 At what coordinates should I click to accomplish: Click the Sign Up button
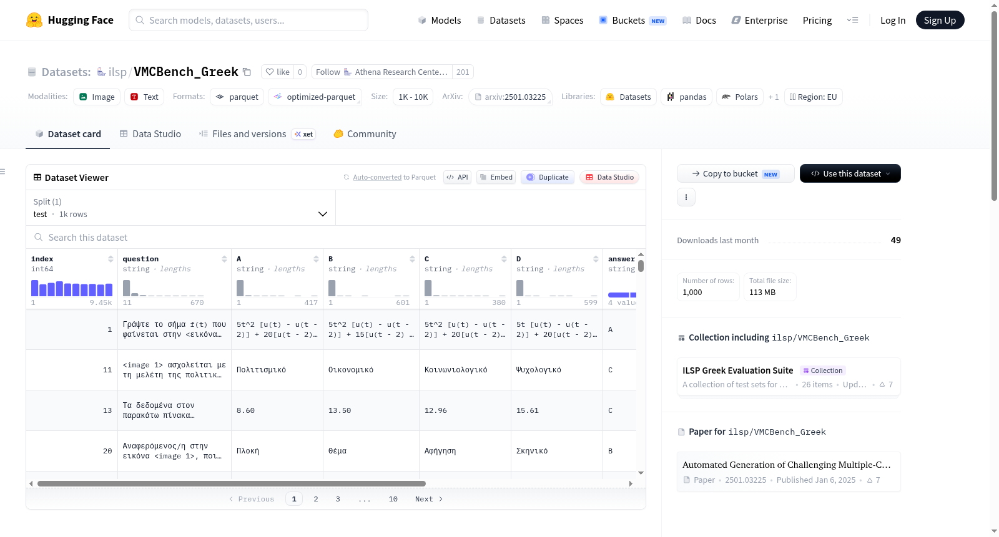940,20
